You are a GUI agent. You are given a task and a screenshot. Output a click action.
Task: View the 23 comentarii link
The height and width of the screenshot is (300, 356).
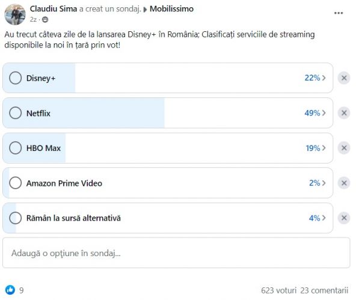point(324,290)
